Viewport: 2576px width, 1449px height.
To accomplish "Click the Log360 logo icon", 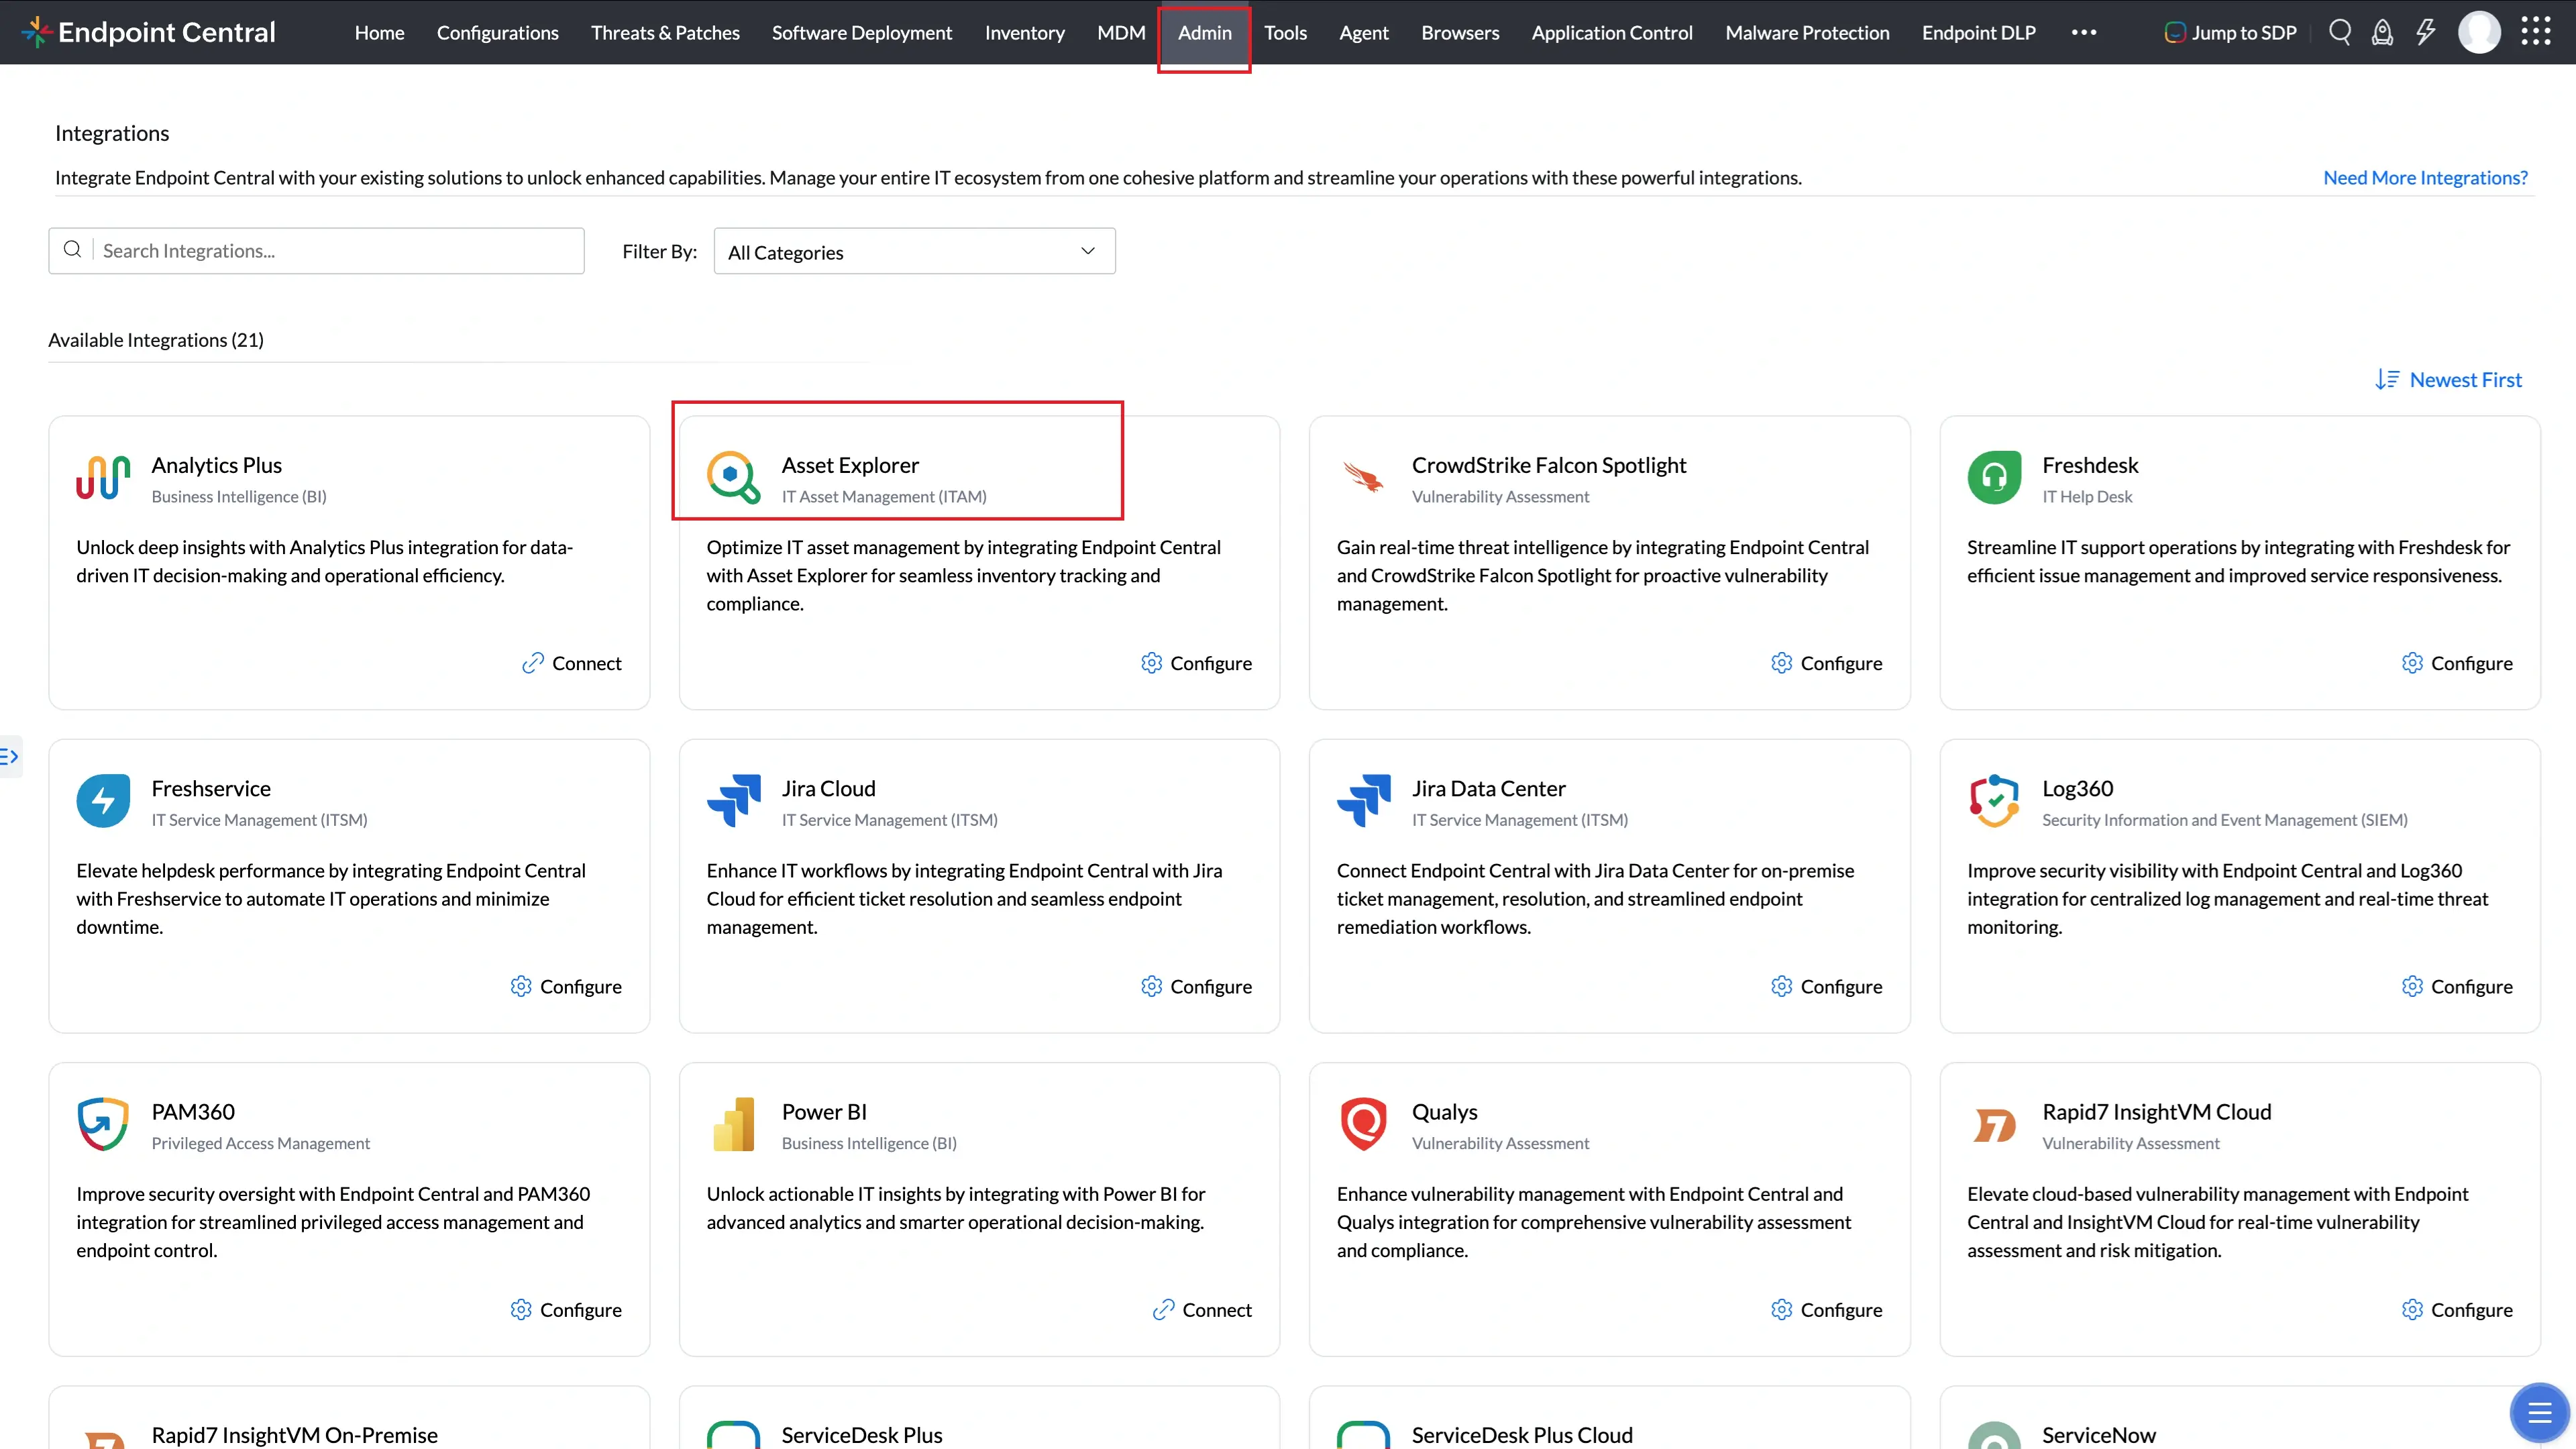I will click(x=1994, y=801).
